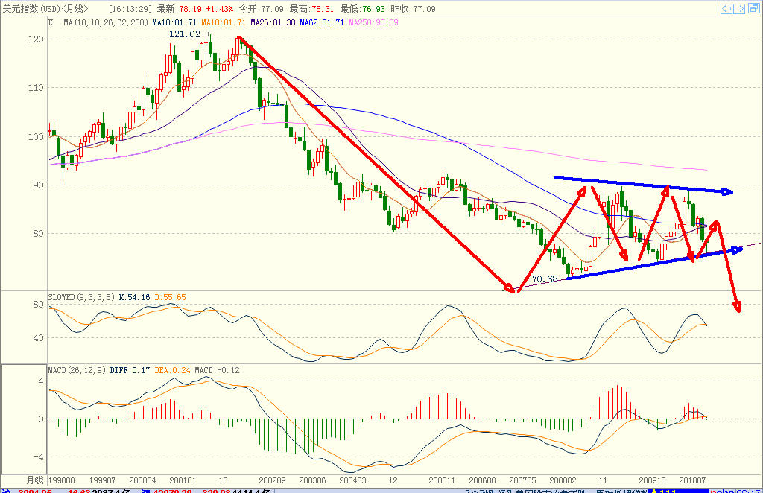Click the SLOWKD(9,3,3,5) indicator label
The height and width of the screenshot is (493, 763).
point(81,297)
